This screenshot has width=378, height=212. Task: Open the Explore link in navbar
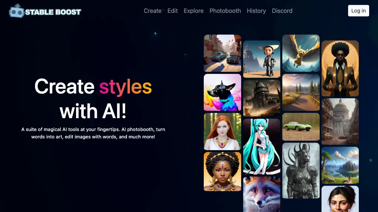(193, 11)
